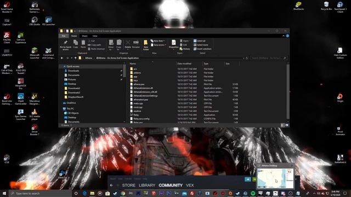Click Athena in the address breadcrumb
The width and height of the screenshot is (351, 197).
[x=88, y=58]
